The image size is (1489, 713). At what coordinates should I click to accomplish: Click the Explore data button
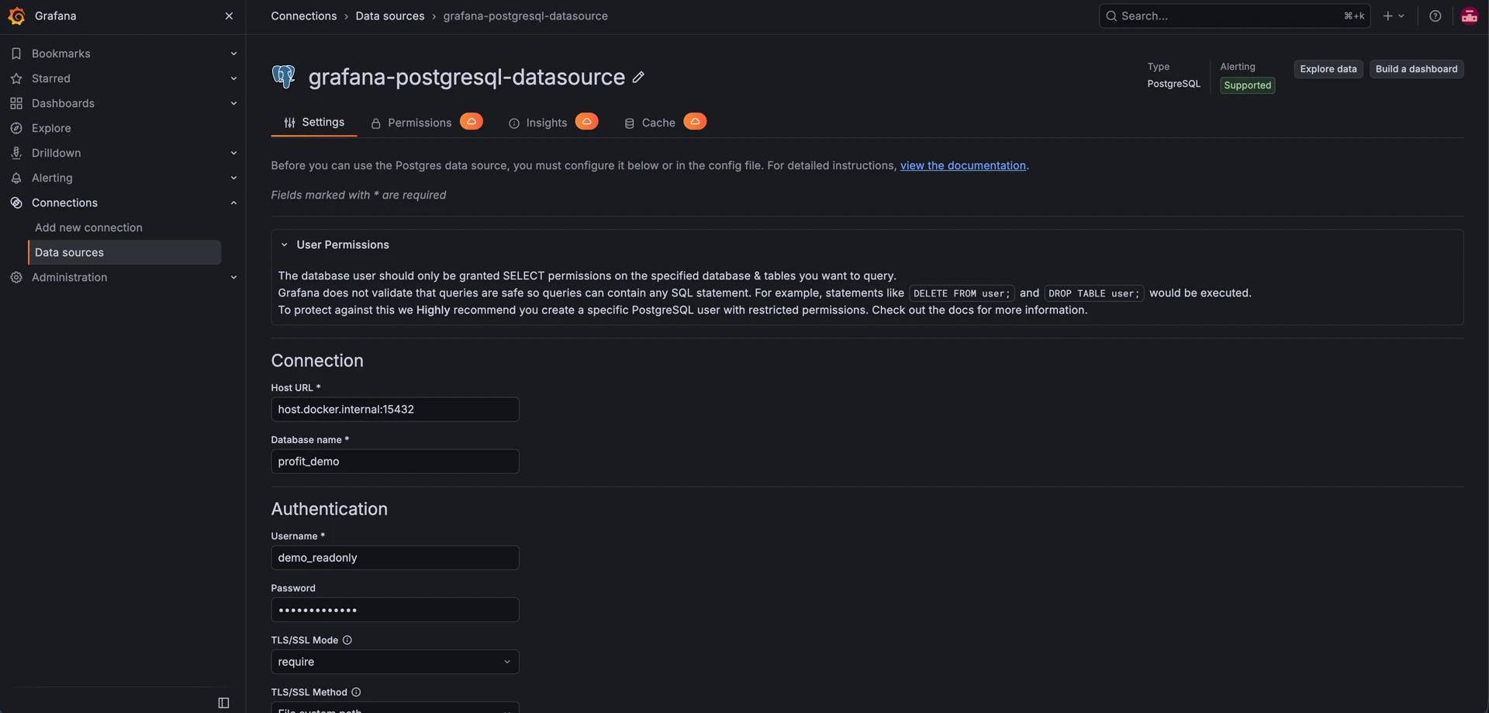click(1328, 69)
